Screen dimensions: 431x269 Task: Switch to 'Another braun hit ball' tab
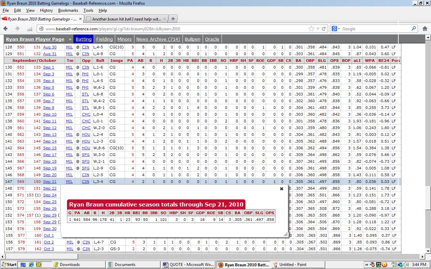126,19
